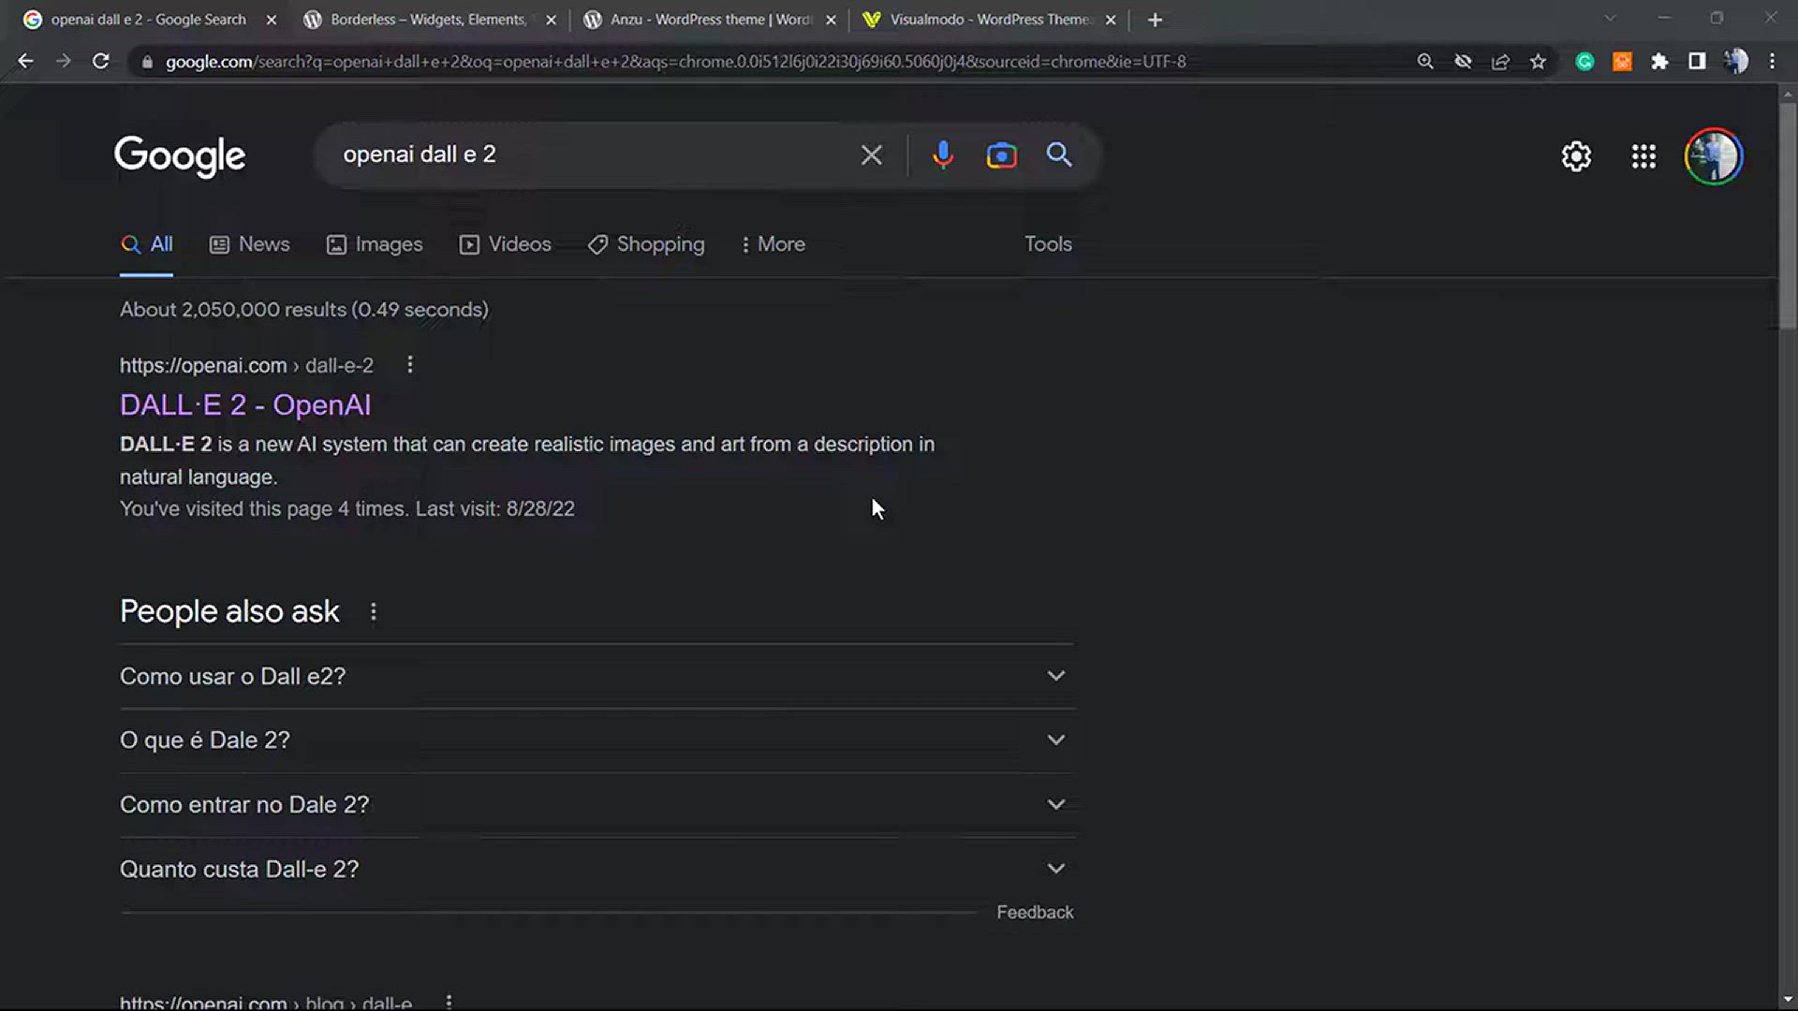This screenshot has width=1798, height=1011.
Task: Switch to Images results
Action: click(x=375, y=244)
